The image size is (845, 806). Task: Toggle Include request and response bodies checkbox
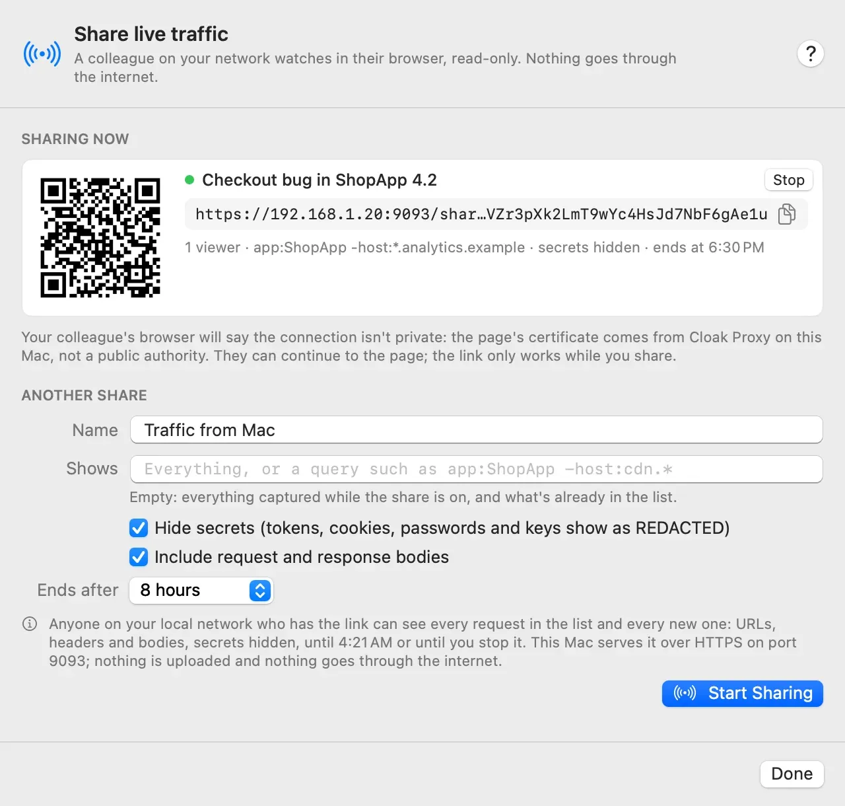coord(139,557)
